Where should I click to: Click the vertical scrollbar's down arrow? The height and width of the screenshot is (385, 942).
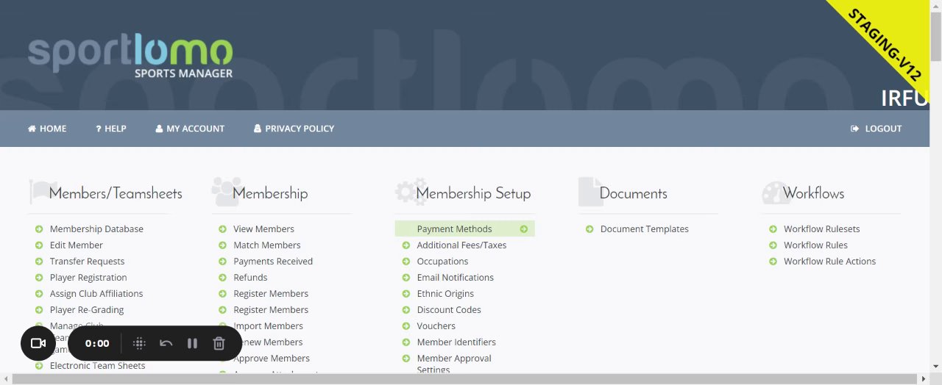(x=936, y=365)
